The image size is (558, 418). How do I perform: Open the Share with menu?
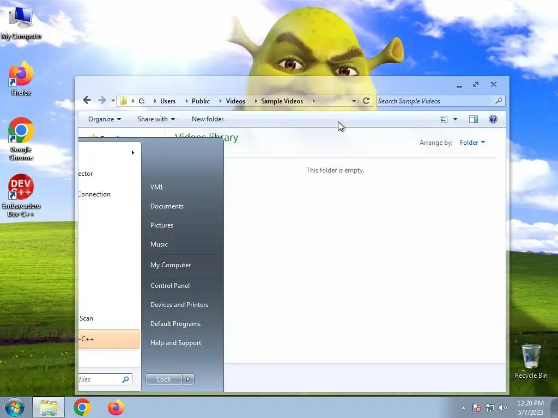pyautogui.click(x=156, y=119)
